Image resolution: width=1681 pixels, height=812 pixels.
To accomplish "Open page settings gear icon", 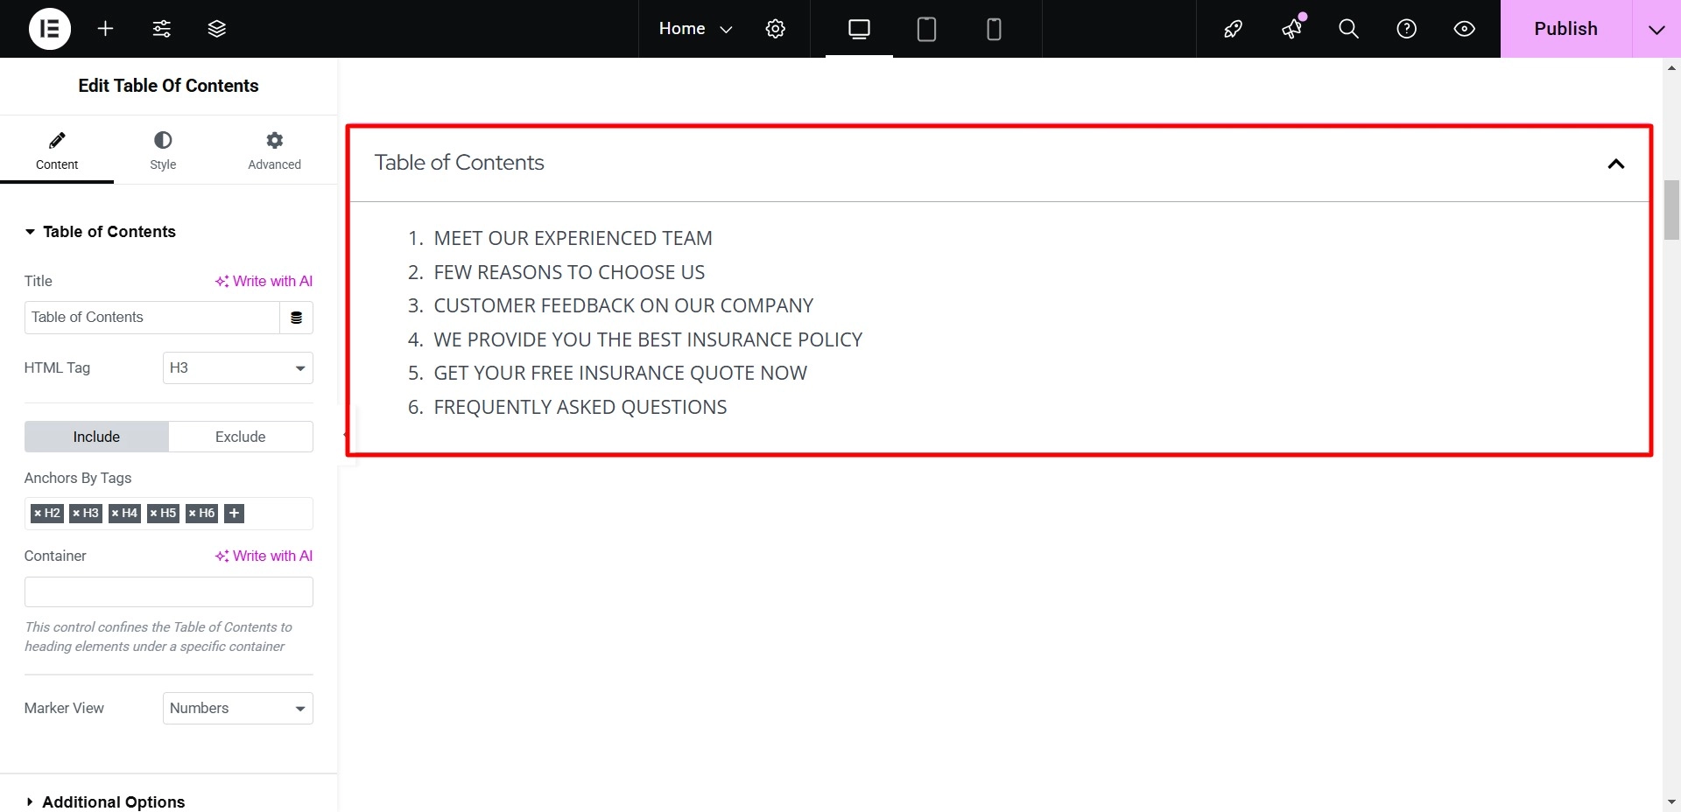I will (x=775, y=29).
